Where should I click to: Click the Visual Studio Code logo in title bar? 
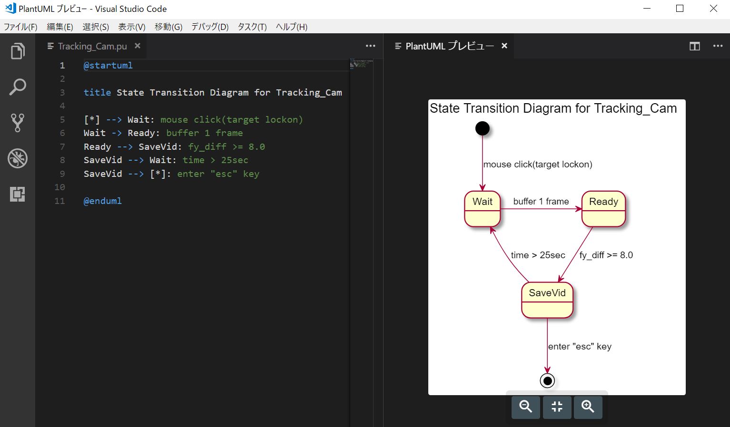pos(10,8)
